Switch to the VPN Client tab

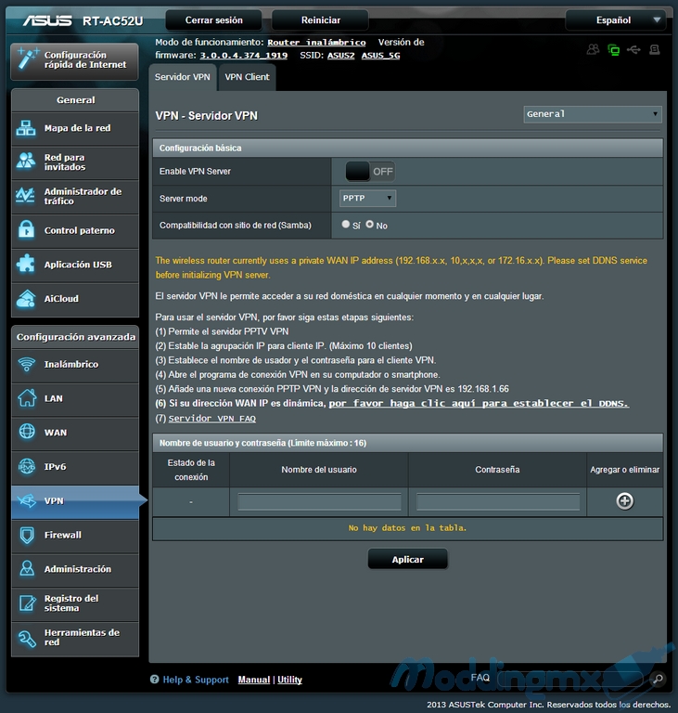click(247, 77)
